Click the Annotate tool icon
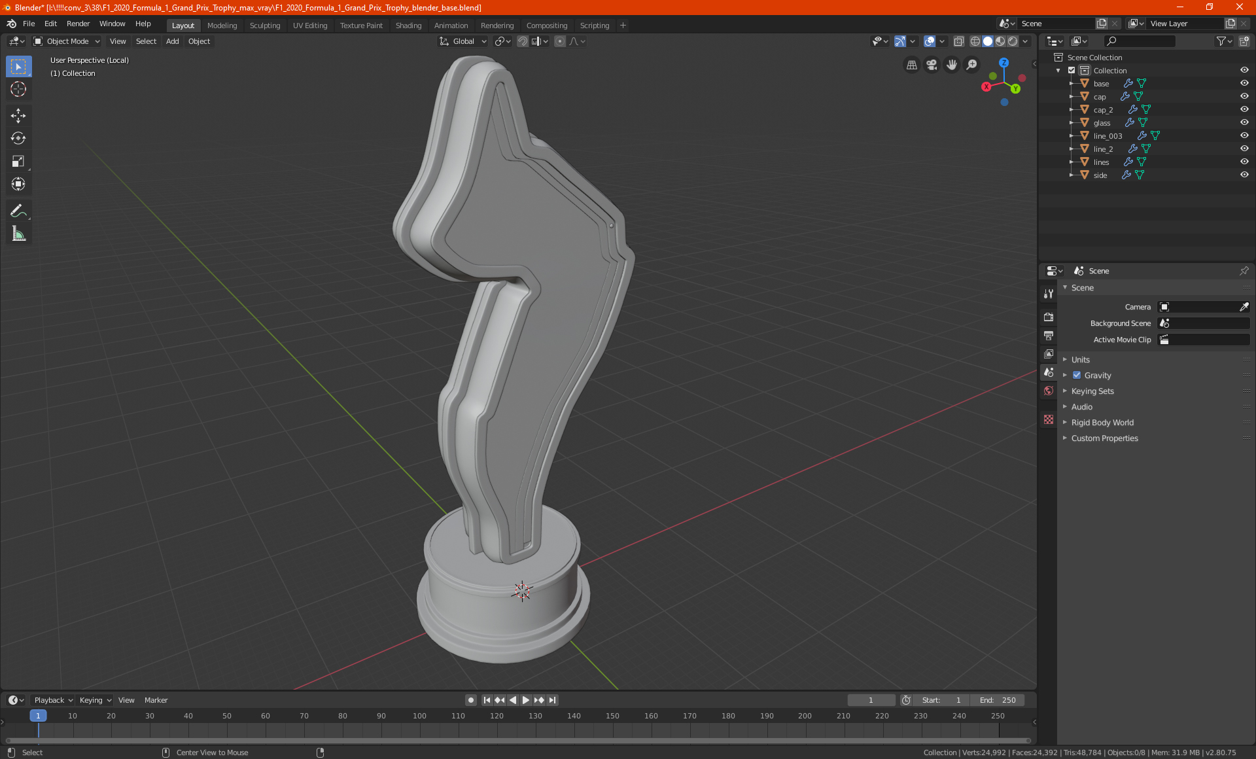The image size is (1256, 759). pos(18,210)
